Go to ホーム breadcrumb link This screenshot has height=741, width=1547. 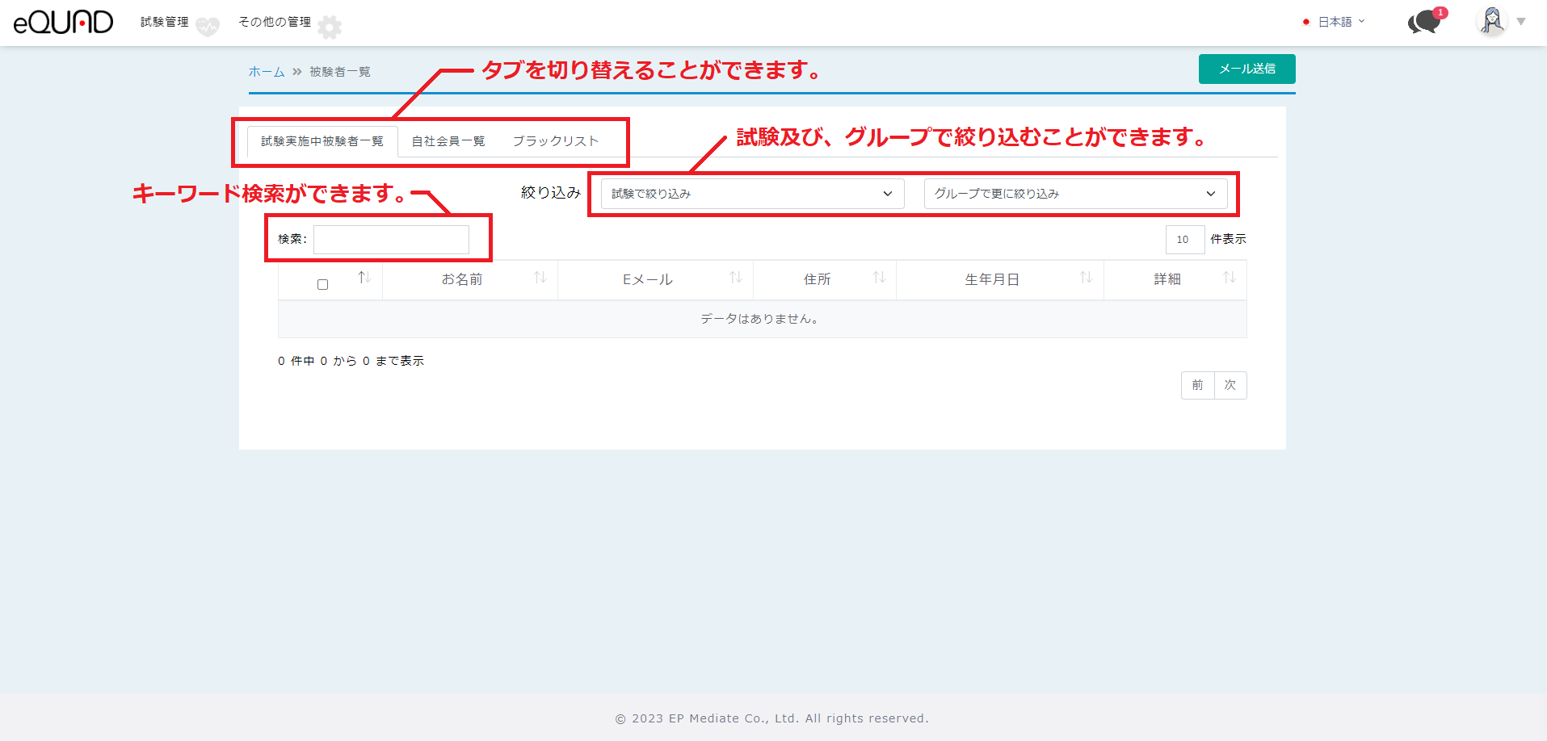(266, 72)
